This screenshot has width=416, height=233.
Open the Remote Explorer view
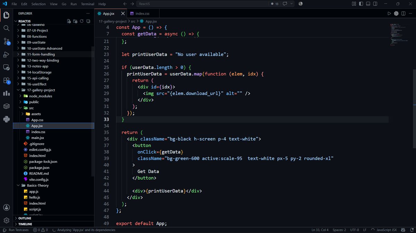pos(6,67)
